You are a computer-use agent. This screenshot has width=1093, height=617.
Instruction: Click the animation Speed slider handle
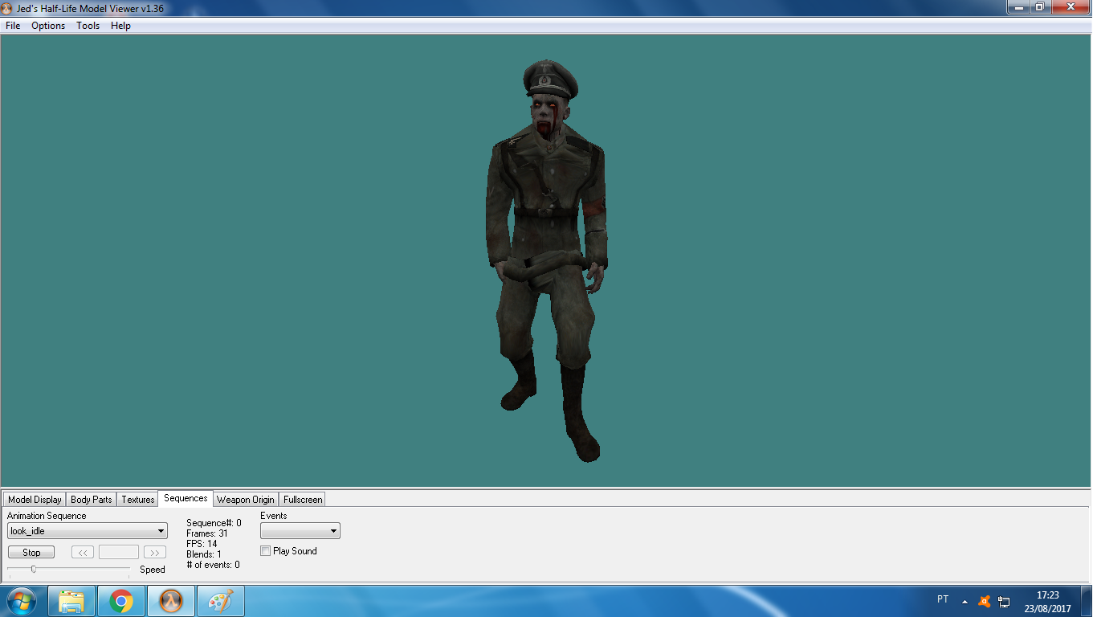(x=33, y=569)
